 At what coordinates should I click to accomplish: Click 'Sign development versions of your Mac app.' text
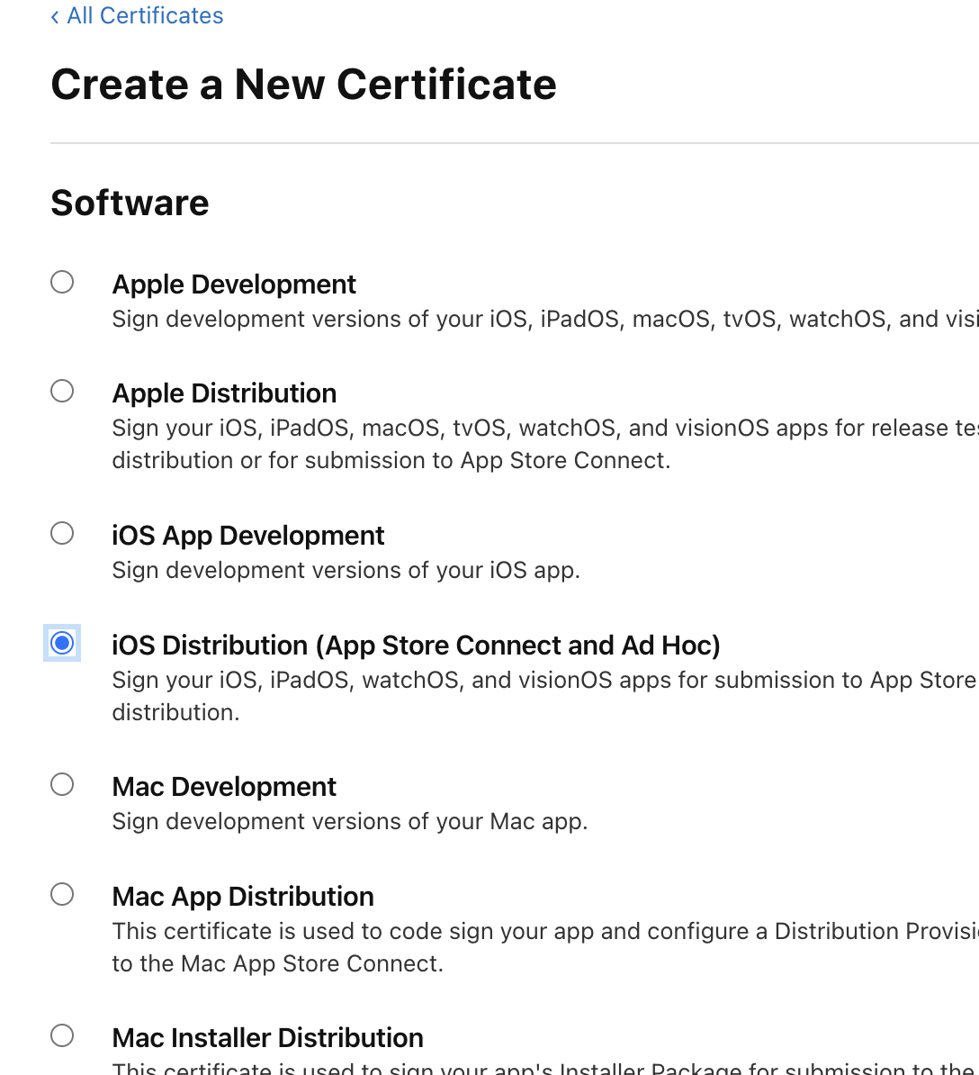click(350, 821)
